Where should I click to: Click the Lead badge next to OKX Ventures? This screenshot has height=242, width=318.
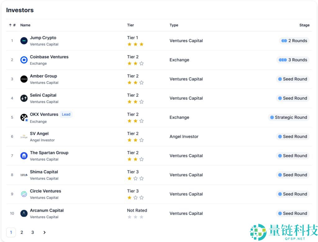click(x=66, y=114)
